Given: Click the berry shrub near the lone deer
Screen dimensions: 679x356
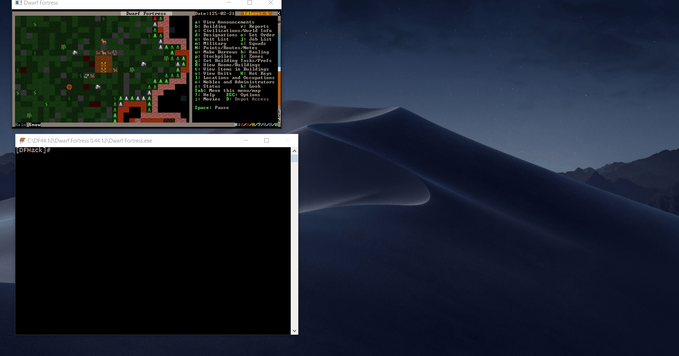Looking at the screenshot, I should 64,47.
